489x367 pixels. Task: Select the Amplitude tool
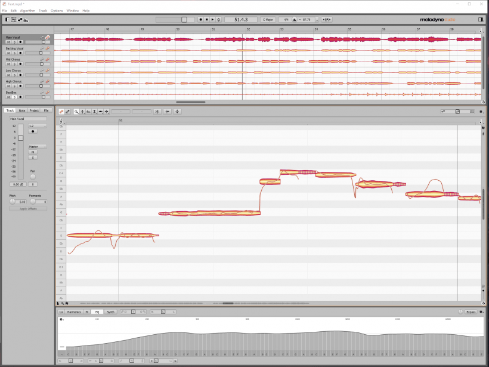click(94, 111)
